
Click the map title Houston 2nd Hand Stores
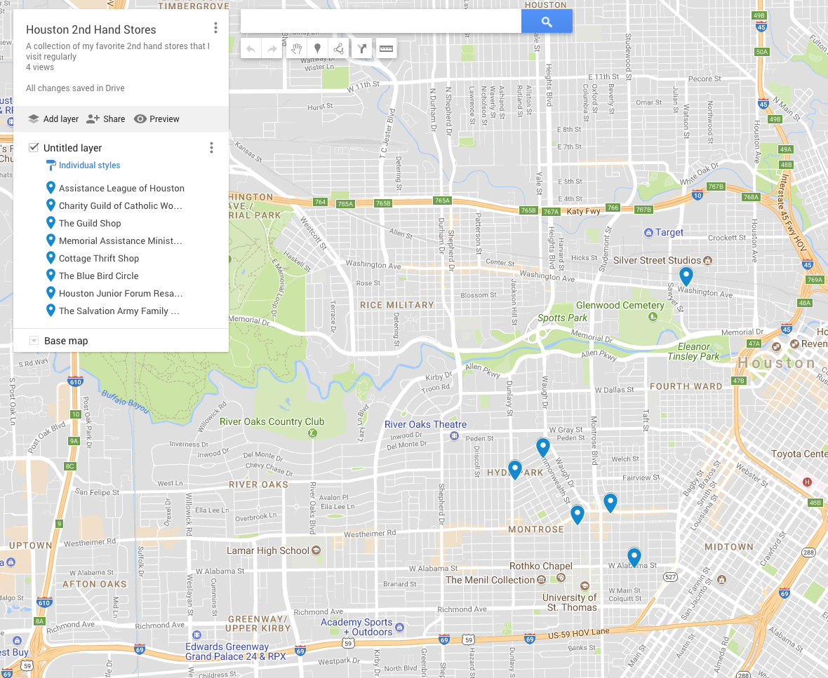[91, 29]
